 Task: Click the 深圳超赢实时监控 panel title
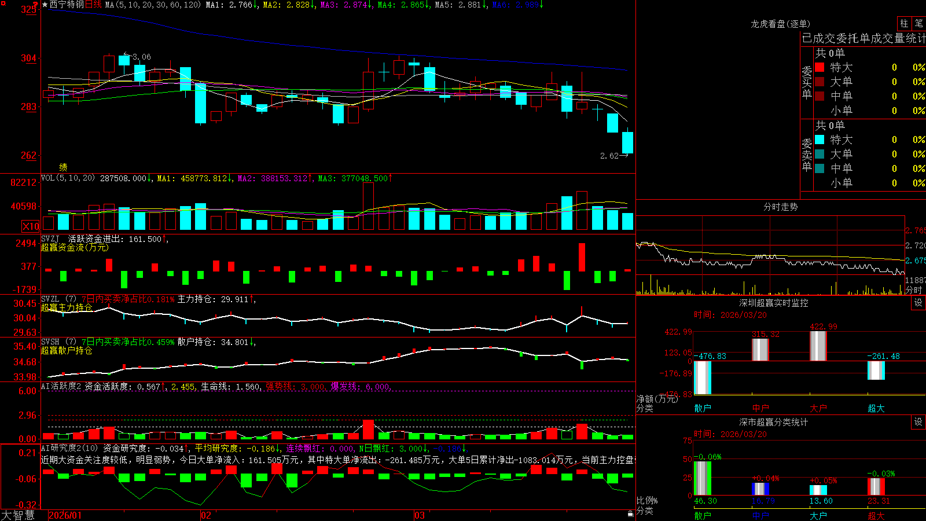[x=773, y=303]
